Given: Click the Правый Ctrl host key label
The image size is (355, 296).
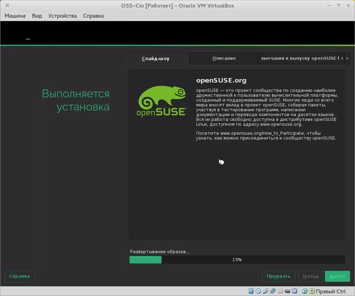Looking at the screenshot, I should [330, 291].
